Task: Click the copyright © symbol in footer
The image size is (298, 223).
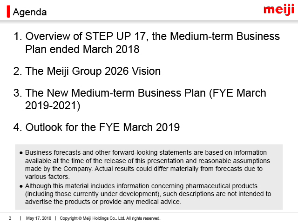Action: tap(80, 218)
